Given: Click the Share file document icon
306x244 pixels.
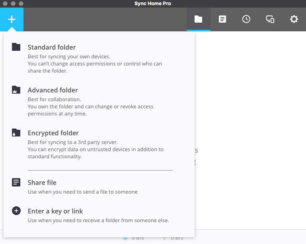Looking at the screenshot, I should pos(16,183).
